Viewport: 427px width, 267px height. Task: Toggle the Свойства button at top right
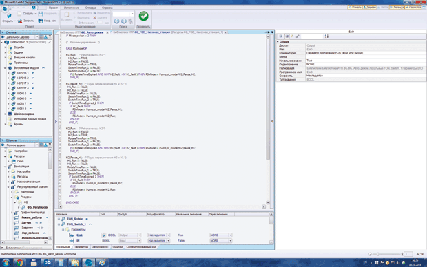tap(413, 8)
